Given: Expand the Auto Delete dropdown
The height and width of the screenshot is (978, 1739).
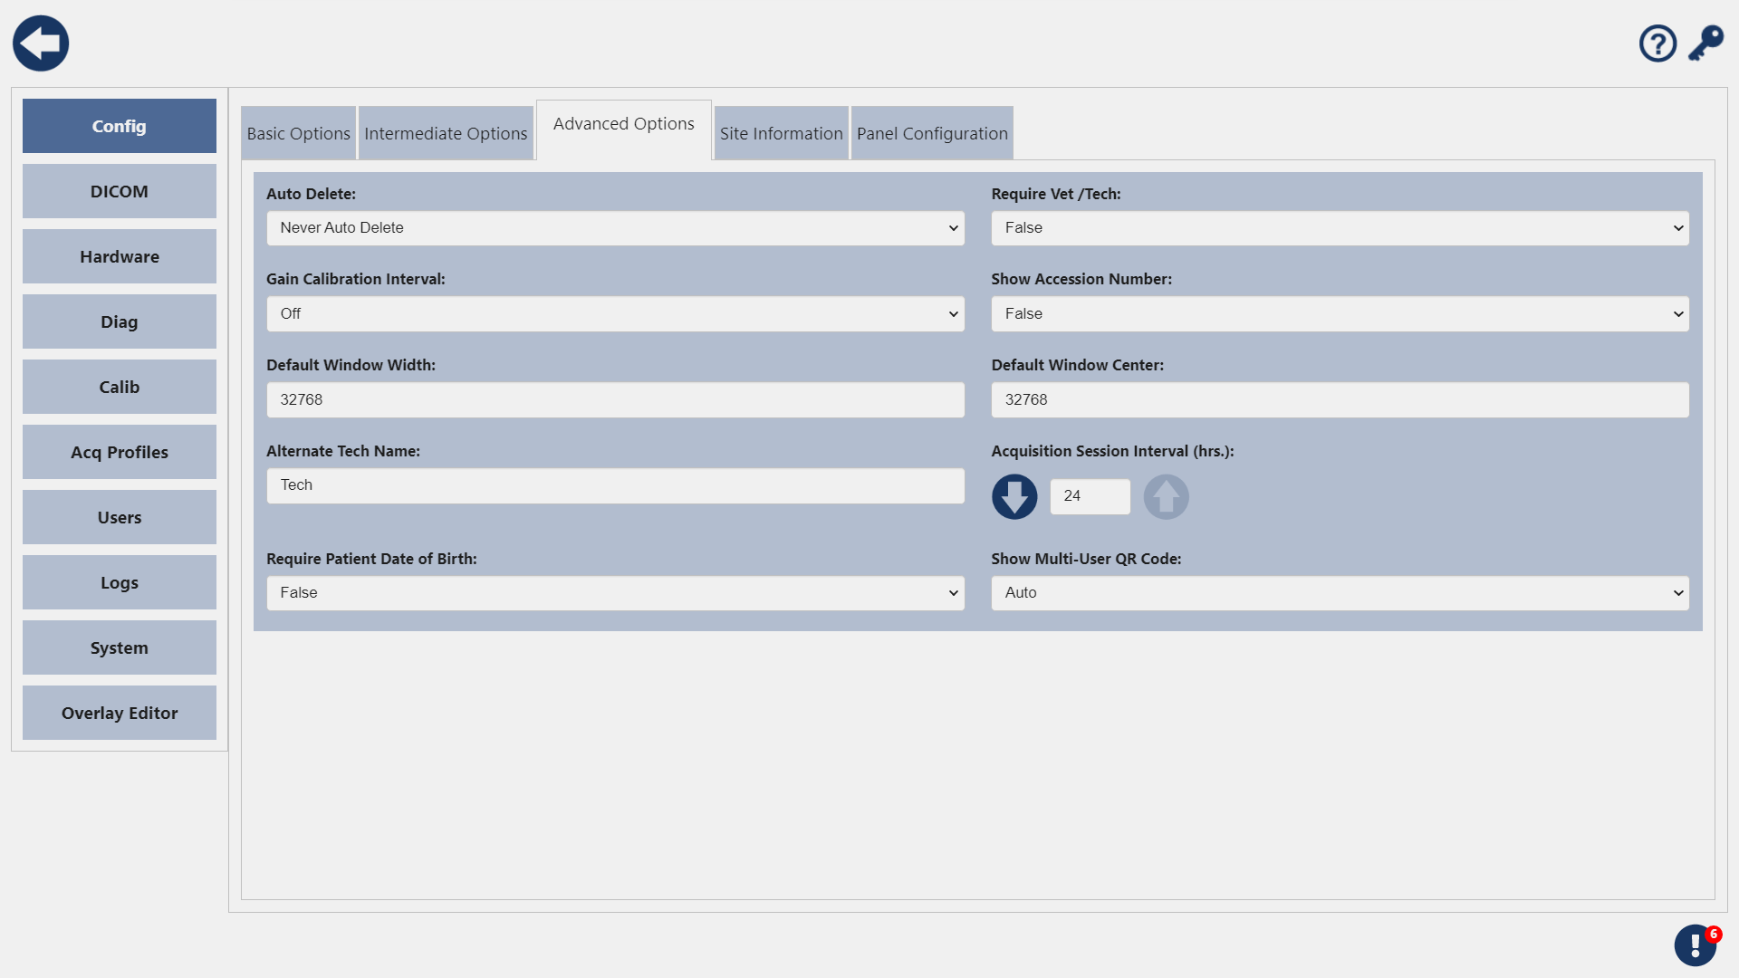Looking at the screenshot, I should coord(616,228).
